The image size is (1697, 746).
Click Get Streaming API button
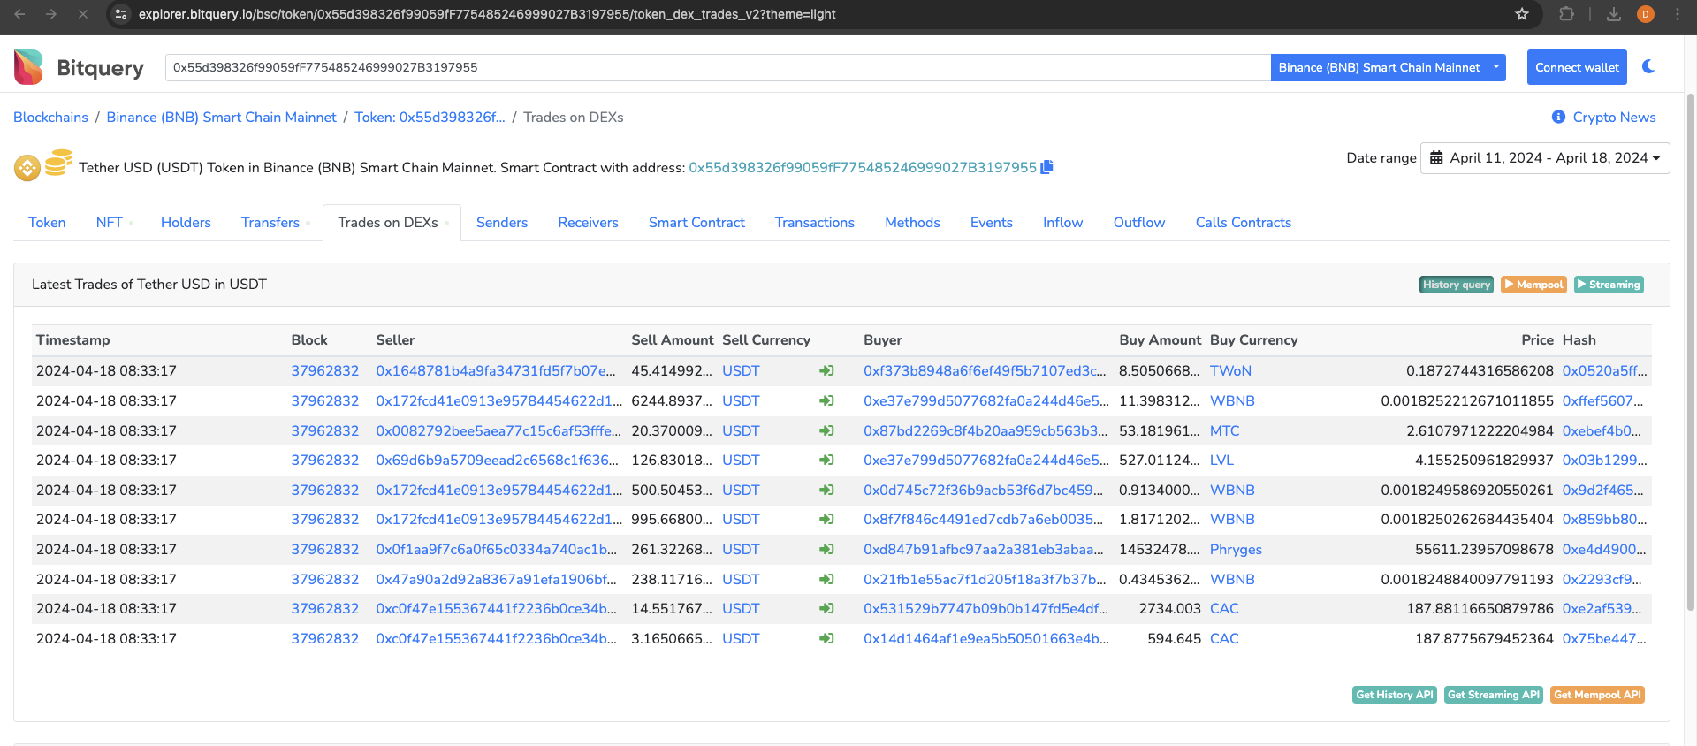click(1494, 695)
